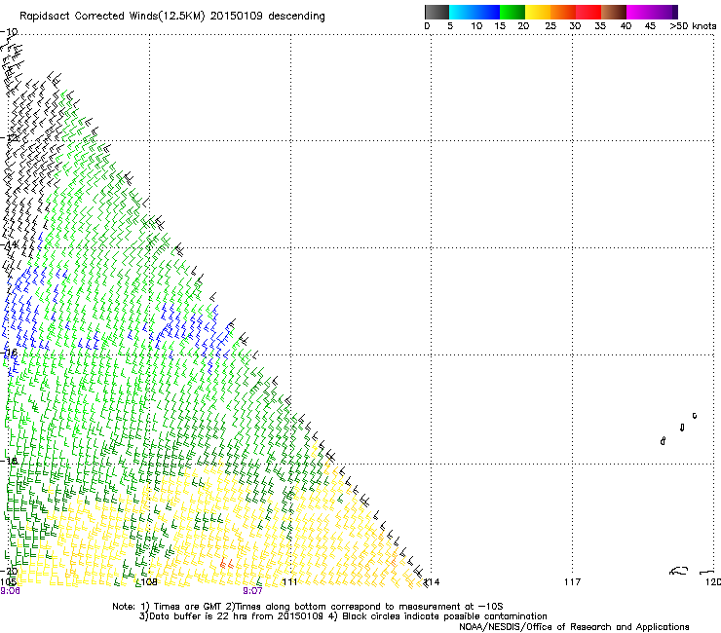
Task: Click the purple '9:07' time stamp
Action: pyautogui.click(x=252, y=591)
